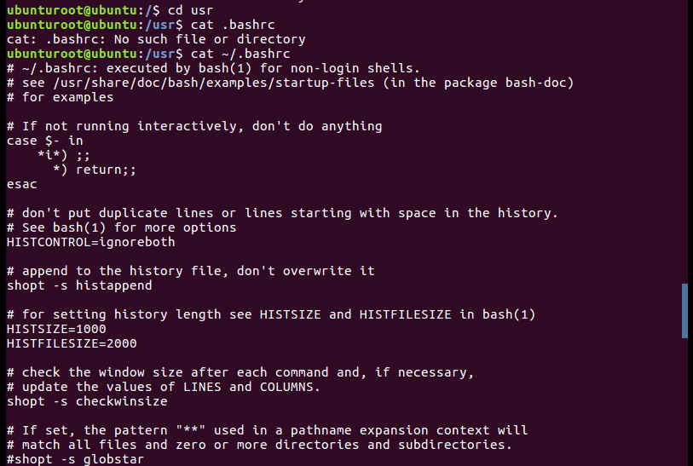The height and width of the screenshot is (466, 693).
Task: Click the HISTSIZE=1000 line
Action: tap(56, 329)
